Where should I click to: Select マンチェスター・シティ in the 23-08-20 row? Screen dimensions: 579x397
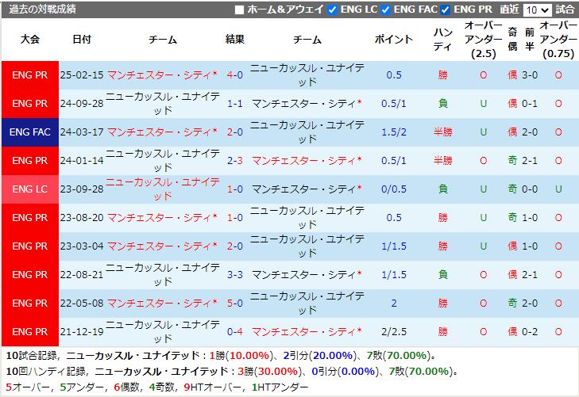tap(161, 218)
